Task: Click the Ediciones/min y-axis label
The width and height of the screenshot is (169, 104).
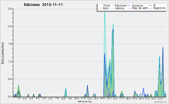Action: point(3,53)
